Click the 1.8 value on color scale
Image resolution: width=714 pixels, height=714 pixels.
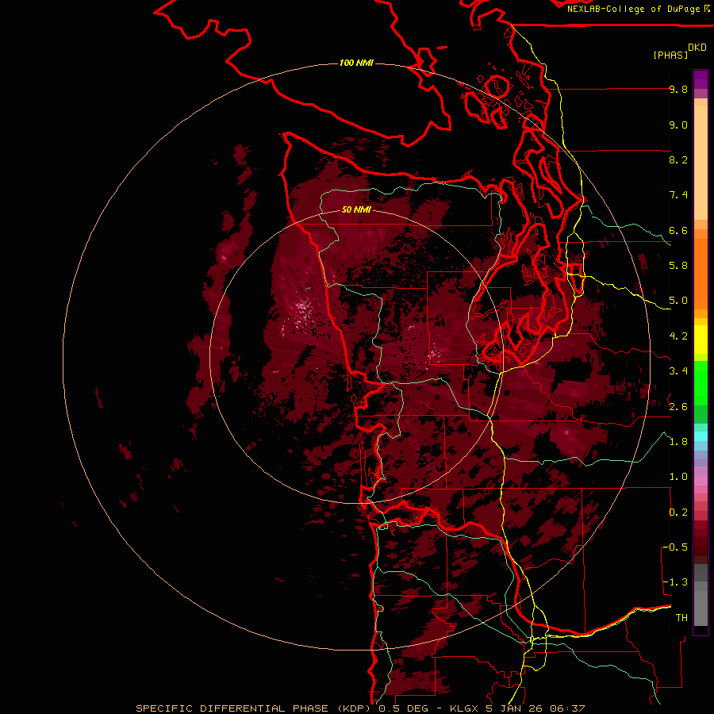point(678,442)
